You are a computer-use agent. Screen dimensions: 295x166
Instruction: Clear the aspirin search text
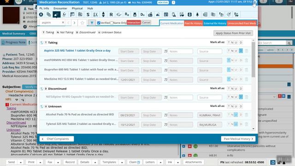(63, 23)
